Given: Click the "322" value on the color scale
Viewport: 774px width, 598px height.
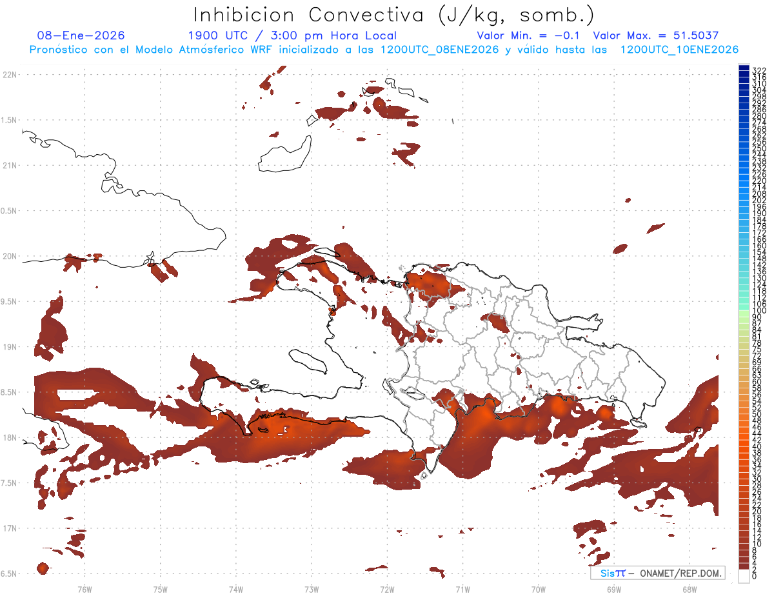Looking at the screenshot, I should 759,70.
